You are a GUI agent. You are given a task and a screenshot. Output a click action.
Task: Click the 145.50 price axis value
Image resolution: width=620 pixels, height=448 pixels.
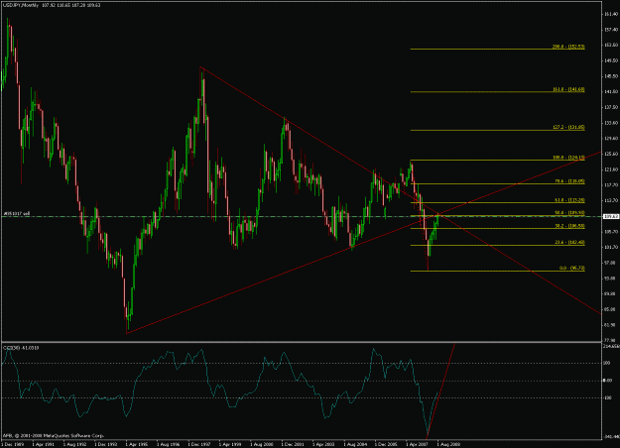pos(611,76)
